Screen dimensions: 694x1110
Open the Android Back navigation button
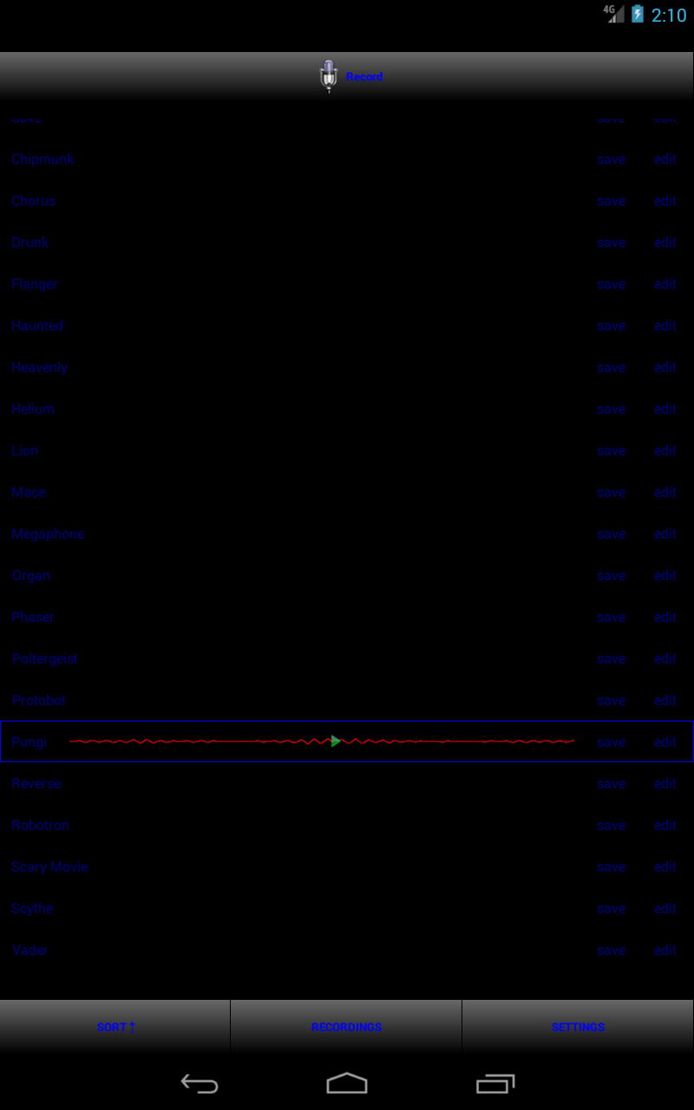pos(200,1083)
